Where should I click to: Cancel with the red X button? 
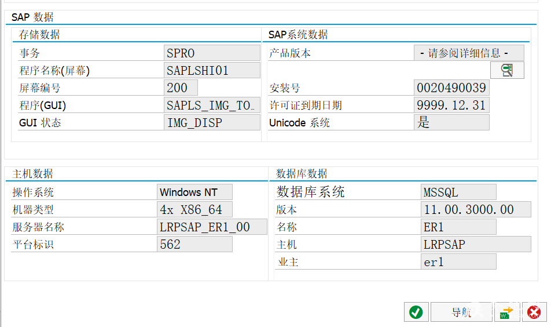coord(534,312)
